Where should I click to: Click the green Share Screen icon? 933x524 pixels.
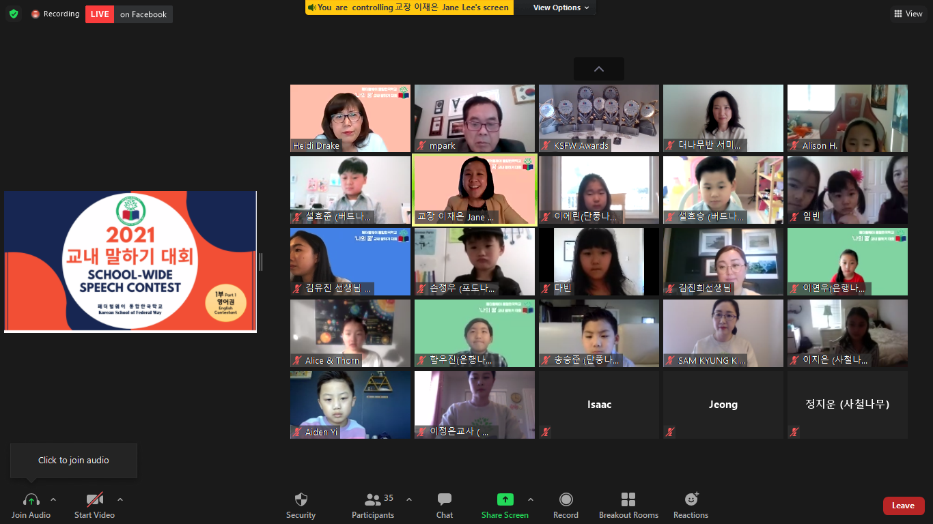point(505,499)
